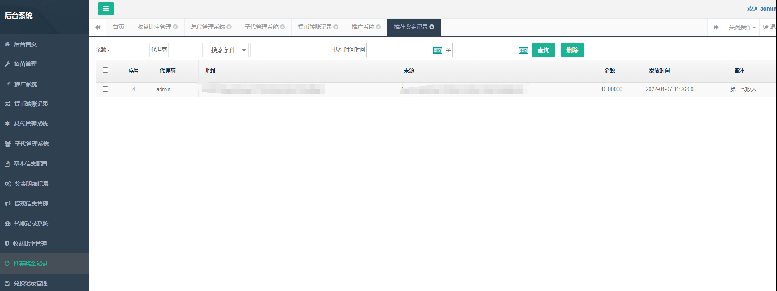Image resolution: width=777 pixels, height=291 pixels.
Task: Click the 查询 search button
Action: pos(543,50)
